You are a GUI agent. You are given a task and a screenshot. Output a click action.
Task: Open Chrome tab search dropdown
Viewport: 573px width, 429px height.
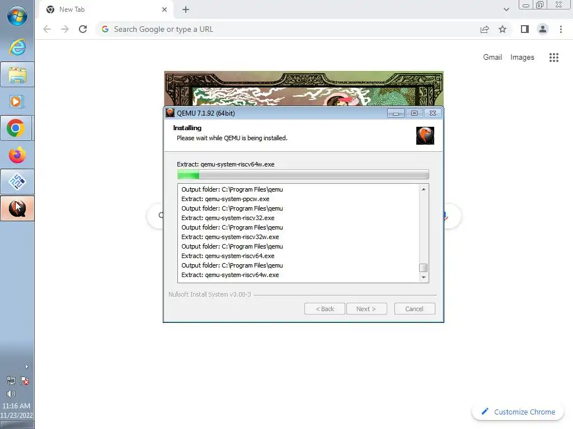[x=506, y=9]
